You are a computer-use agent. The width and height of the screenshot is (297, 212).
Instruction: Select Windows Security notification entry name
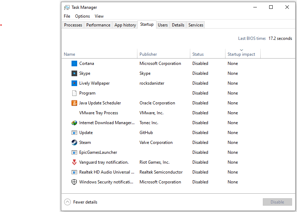(106, 182)
